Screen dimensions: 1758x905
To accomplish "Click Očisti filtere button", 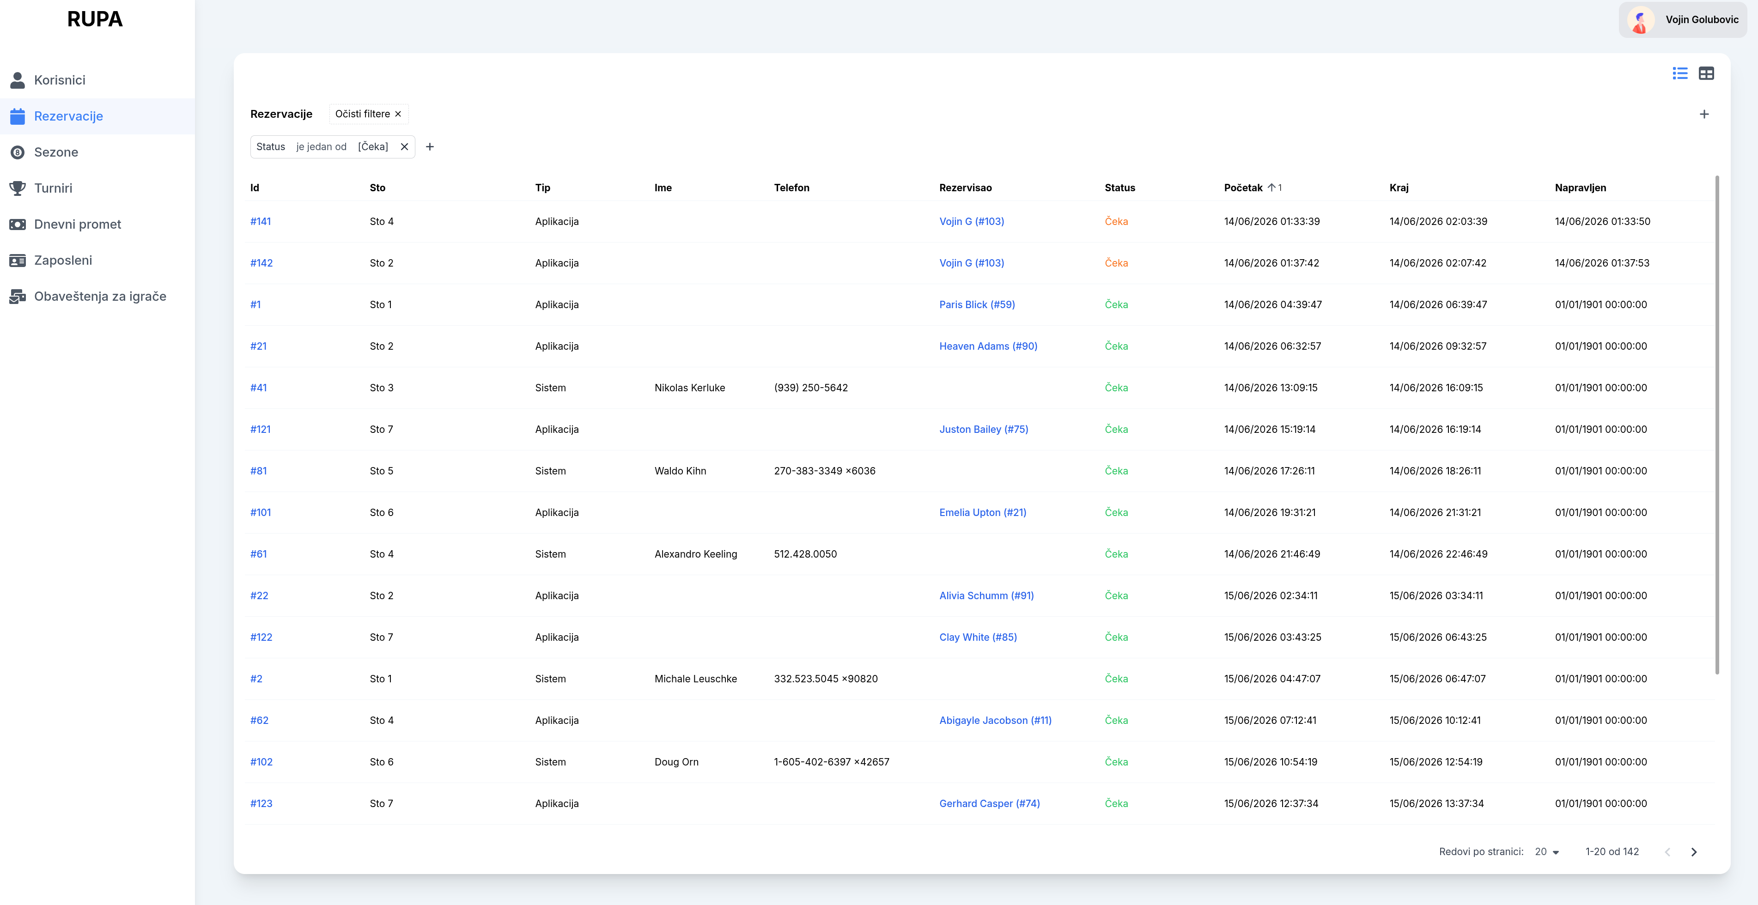I will (369, 114).
